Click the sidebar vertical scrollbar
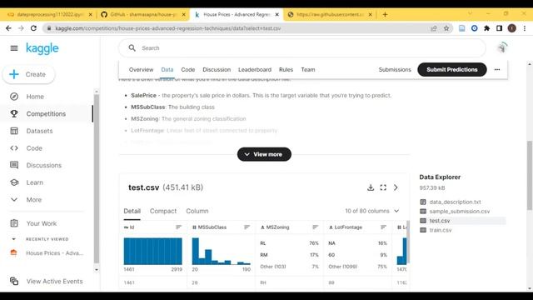The image size is (533, 300). click(x=97, y=178)
